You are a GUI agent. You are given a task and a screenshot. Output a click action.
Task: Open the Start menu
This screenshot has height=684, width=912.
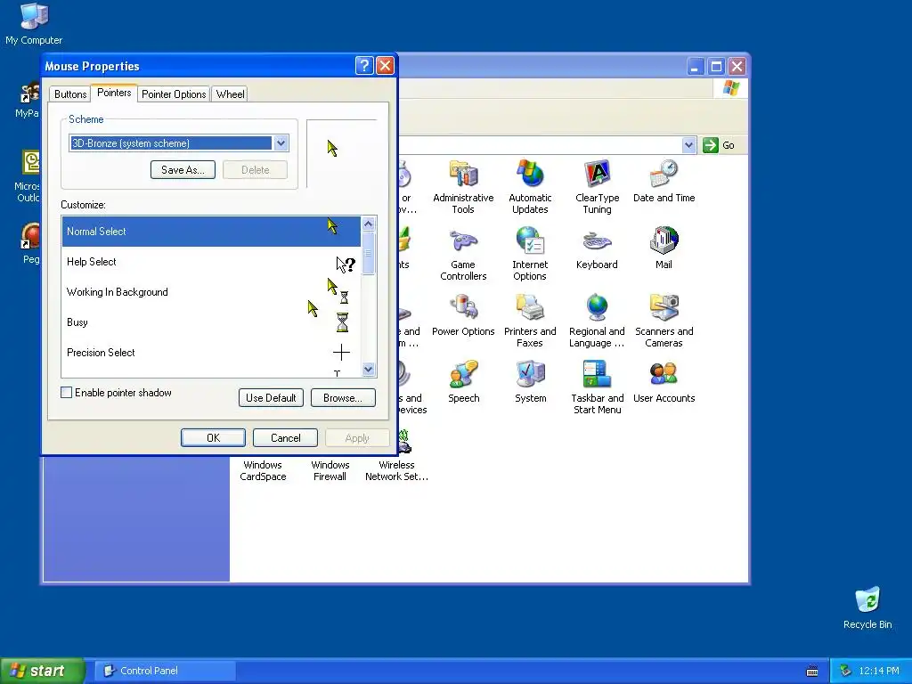point(42,671)
